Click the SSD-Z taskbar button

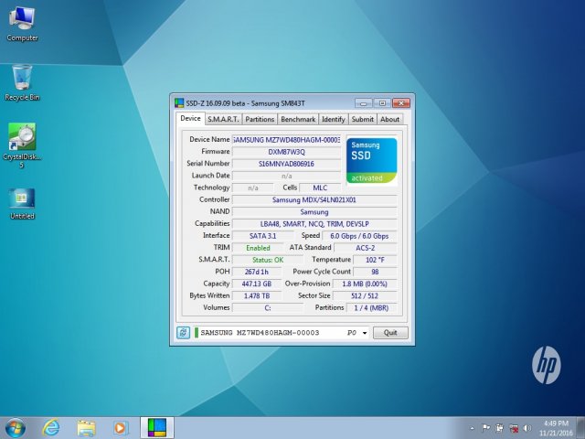(x=157, y=427)
